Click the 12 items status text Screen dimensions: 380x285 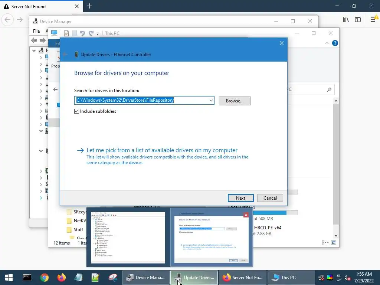coord(62,243)
